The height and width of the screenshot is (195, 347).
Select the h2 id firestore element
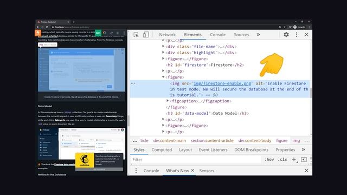(205, 65)
